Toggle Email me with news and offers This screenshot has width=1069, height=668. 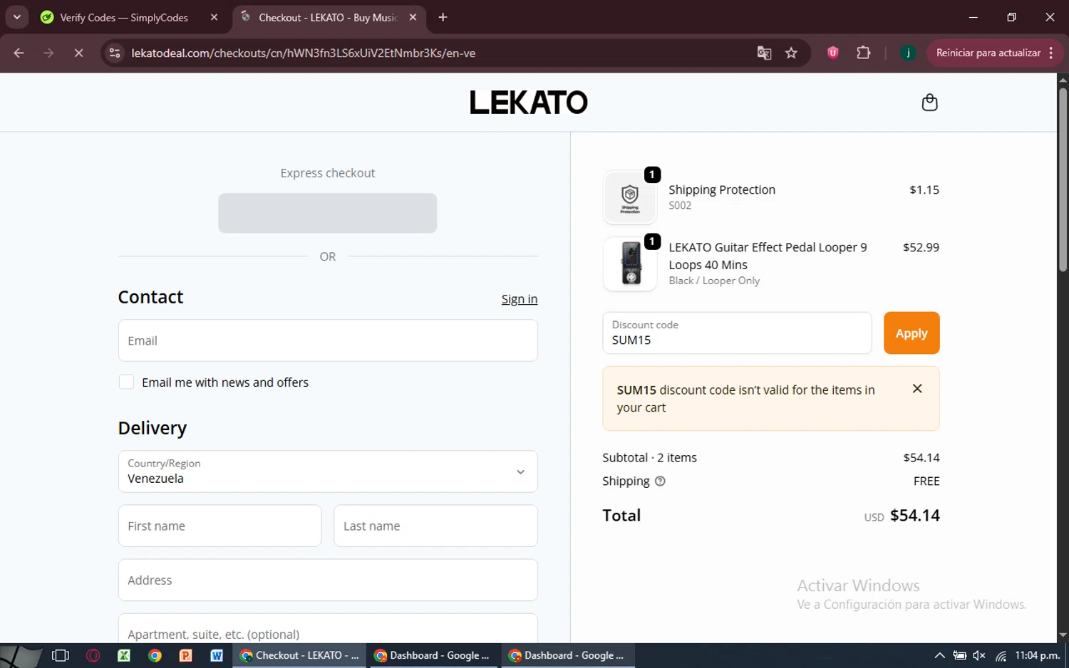tap(126, 382)
